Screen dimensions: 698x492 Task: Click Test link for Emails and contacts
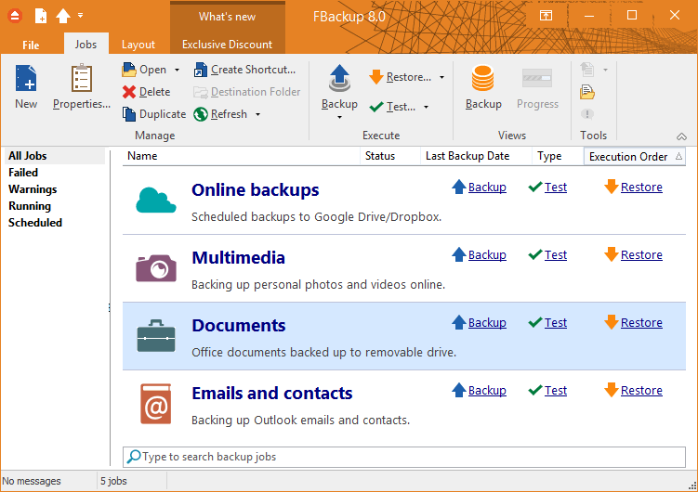point(556,390)
